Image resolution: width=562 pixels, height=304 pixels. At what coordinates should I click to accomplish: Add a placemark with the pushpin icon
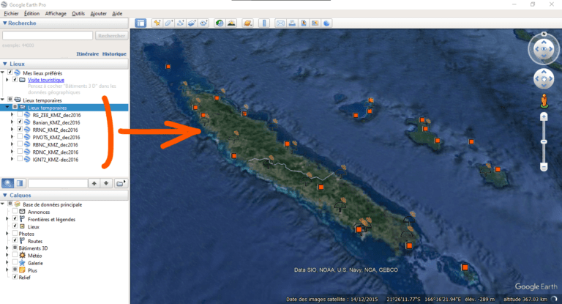[157, 23]
